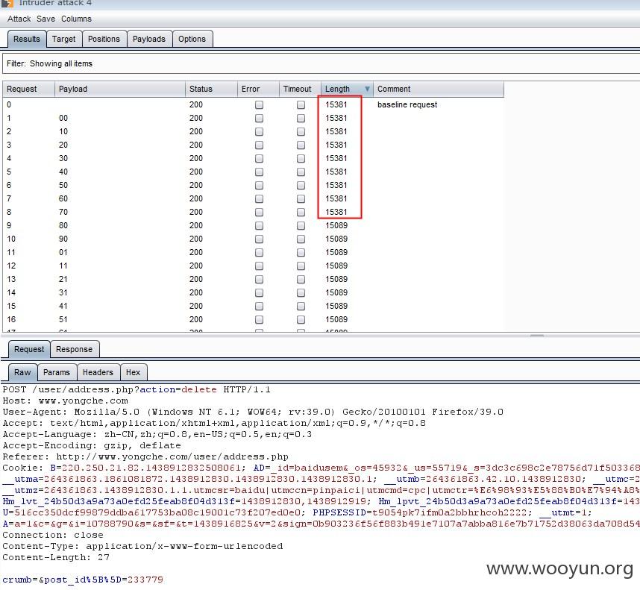Screen dimensions: 640x590
Task: Click length 15089 for request 13
Action: click(x=336, y=279)
